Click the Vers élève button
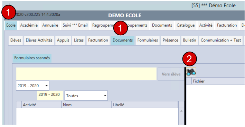This screenshot has width=245, height=127. tap(171, 74)
